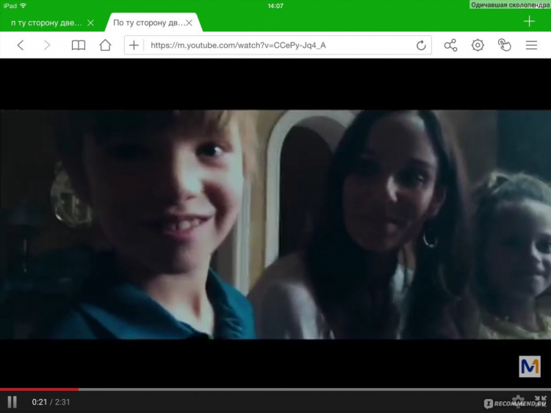Tap the touch gesture hand icon
Viewport: 551px width, 413px height.
pos(505,46)
